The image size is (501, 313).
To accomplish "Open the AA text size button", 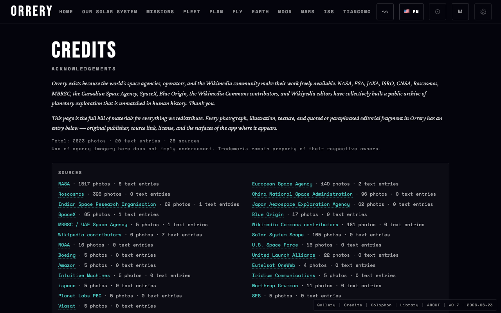I will pyautogui.click(x=460, y=12).
